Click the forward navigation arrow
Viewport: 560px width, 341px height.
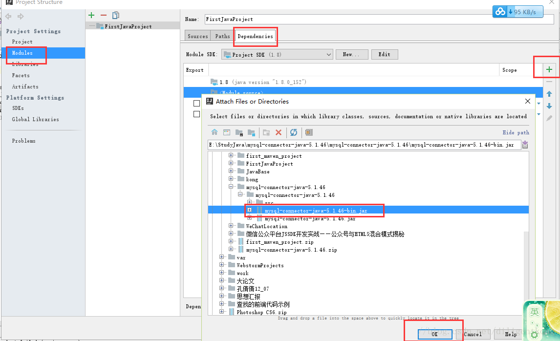tap(21, 17)
